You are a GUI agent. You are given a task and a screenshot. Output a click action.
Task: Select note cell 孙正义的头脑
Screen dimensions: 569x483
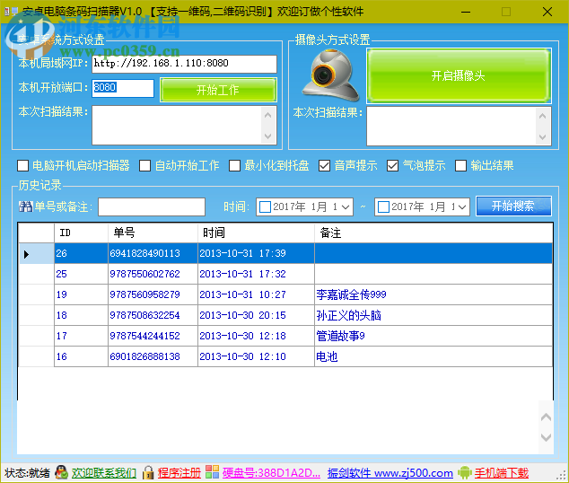point(433,315)
